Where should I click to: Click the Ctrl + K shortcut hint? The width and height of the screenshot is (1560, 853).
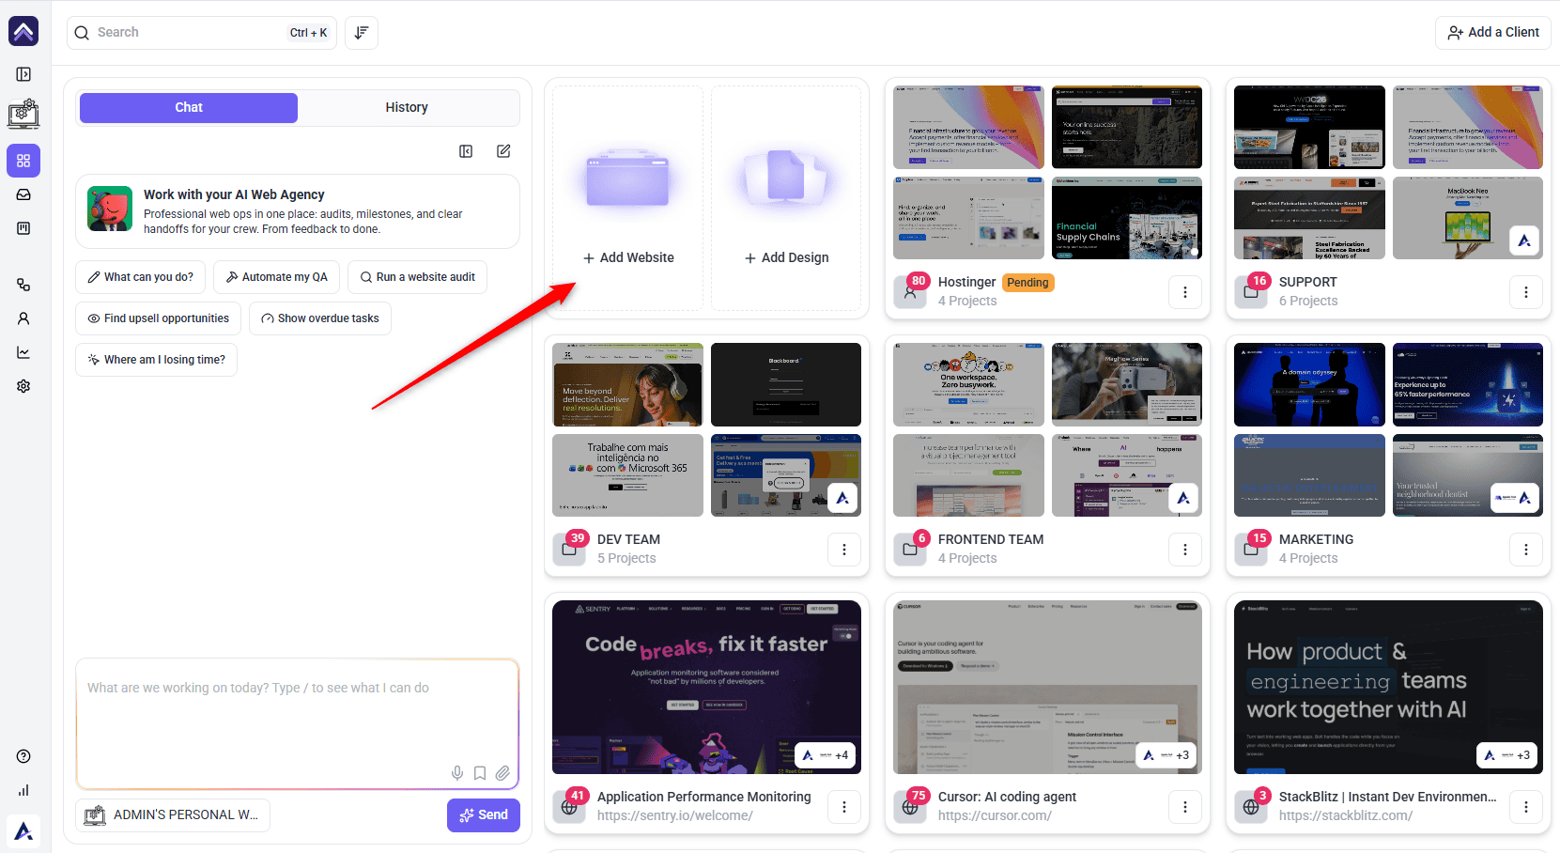[x=308, y=33]
